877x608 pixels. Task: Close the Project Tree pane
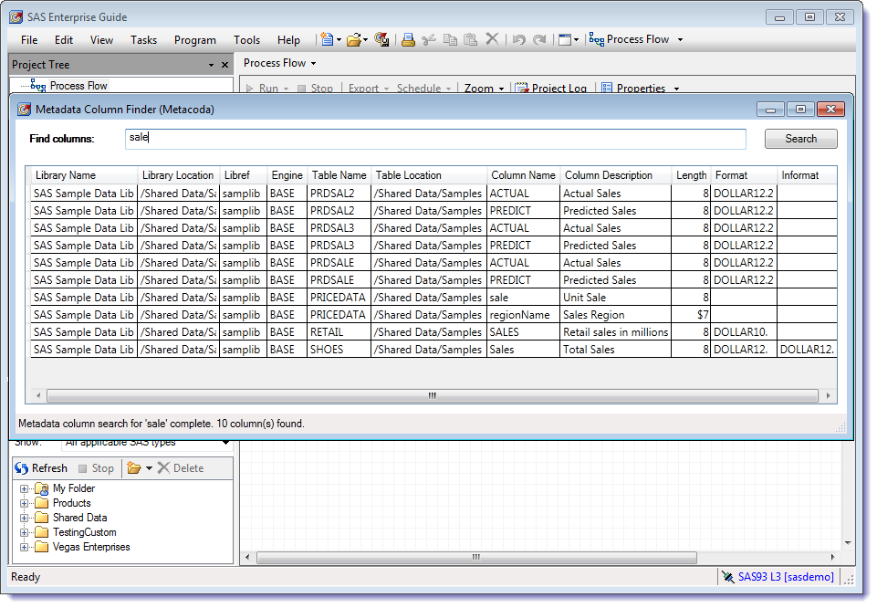224,65
